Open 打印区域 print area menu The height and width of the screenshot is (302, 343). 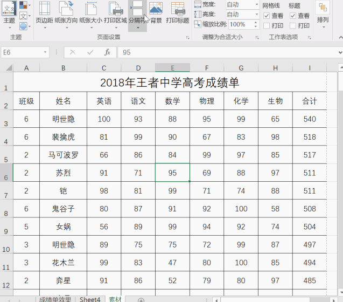[x=115, y=15]
